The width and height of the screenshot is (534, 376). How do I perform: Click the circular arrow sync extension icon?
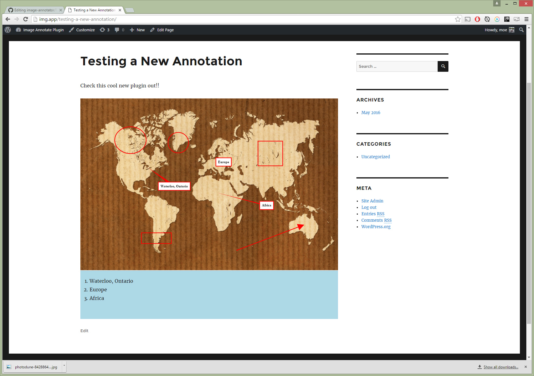pos(487,19)
